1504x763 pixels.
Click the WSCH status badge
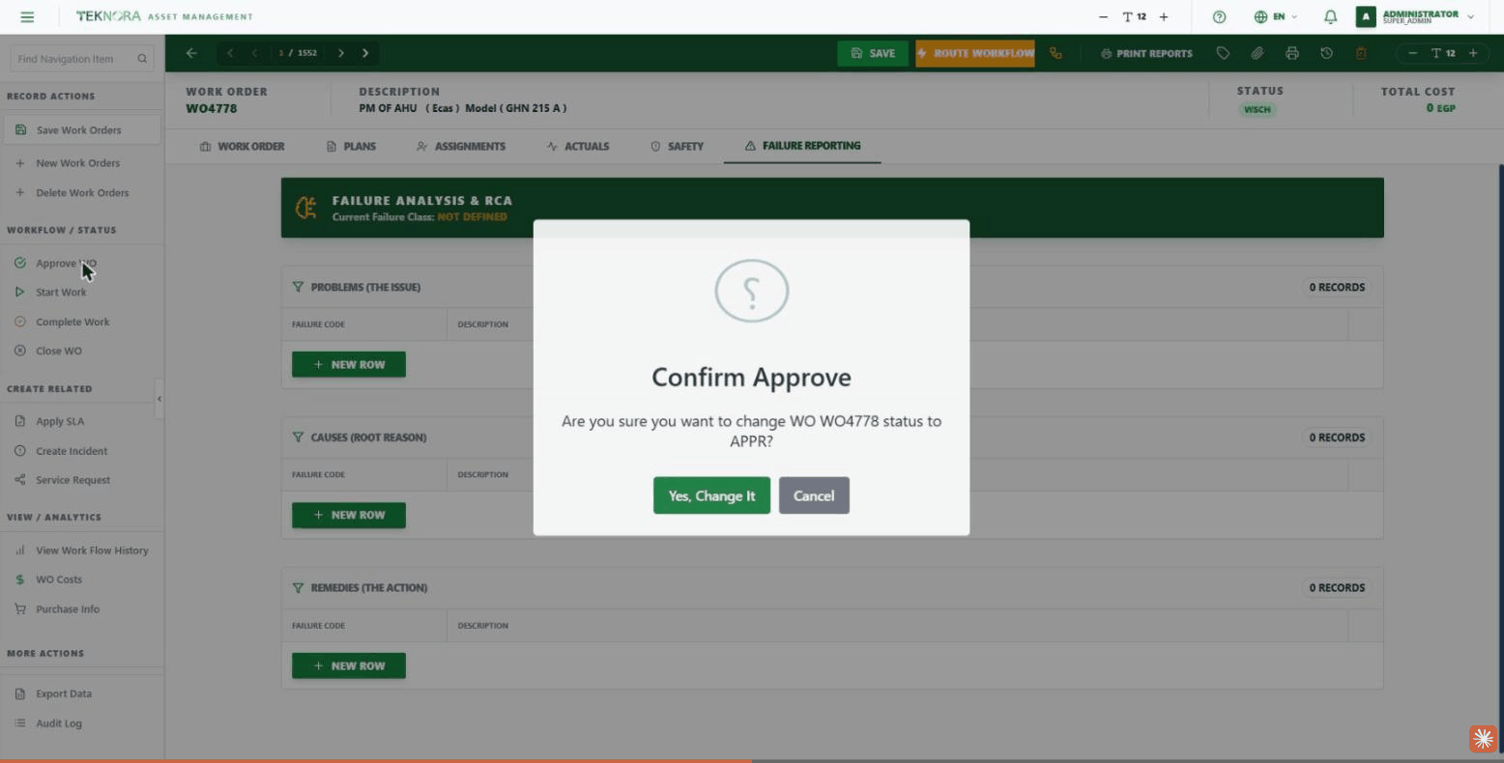1258,109
